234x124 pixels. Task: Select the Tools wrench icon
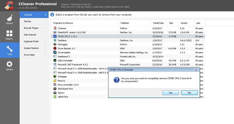[10, 49]
